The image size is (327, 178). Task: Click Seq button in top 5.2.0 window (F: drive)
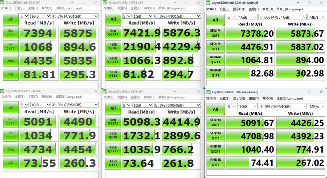[x=11, y=60]
